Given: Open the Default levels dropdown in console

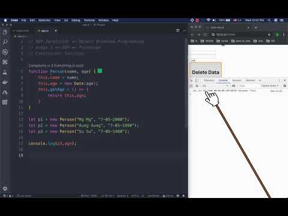Looking at the screenshot, I should tap(270, 86).
